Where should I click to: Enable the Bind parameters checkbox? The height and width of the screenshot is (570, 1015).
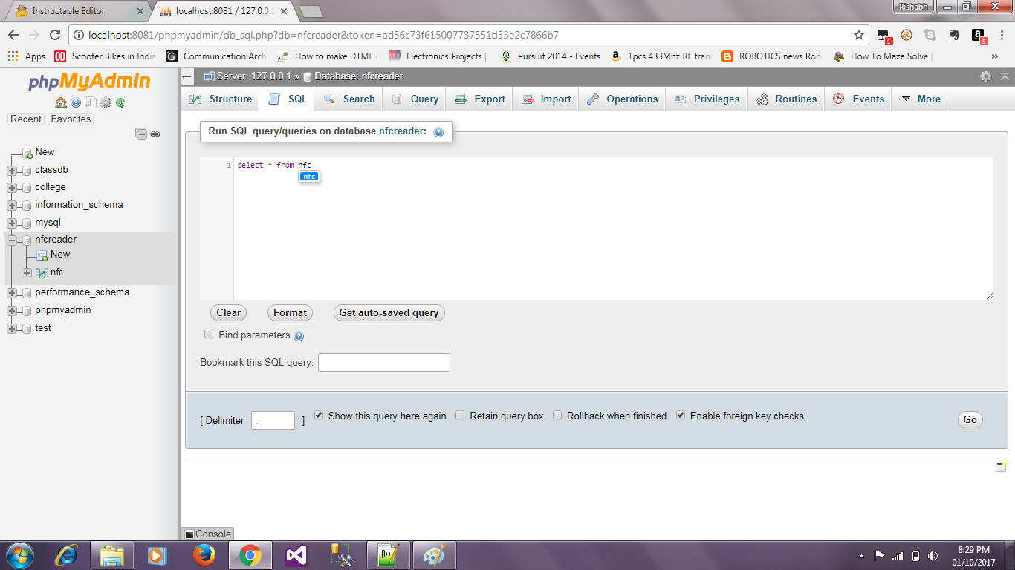[209, 335]
